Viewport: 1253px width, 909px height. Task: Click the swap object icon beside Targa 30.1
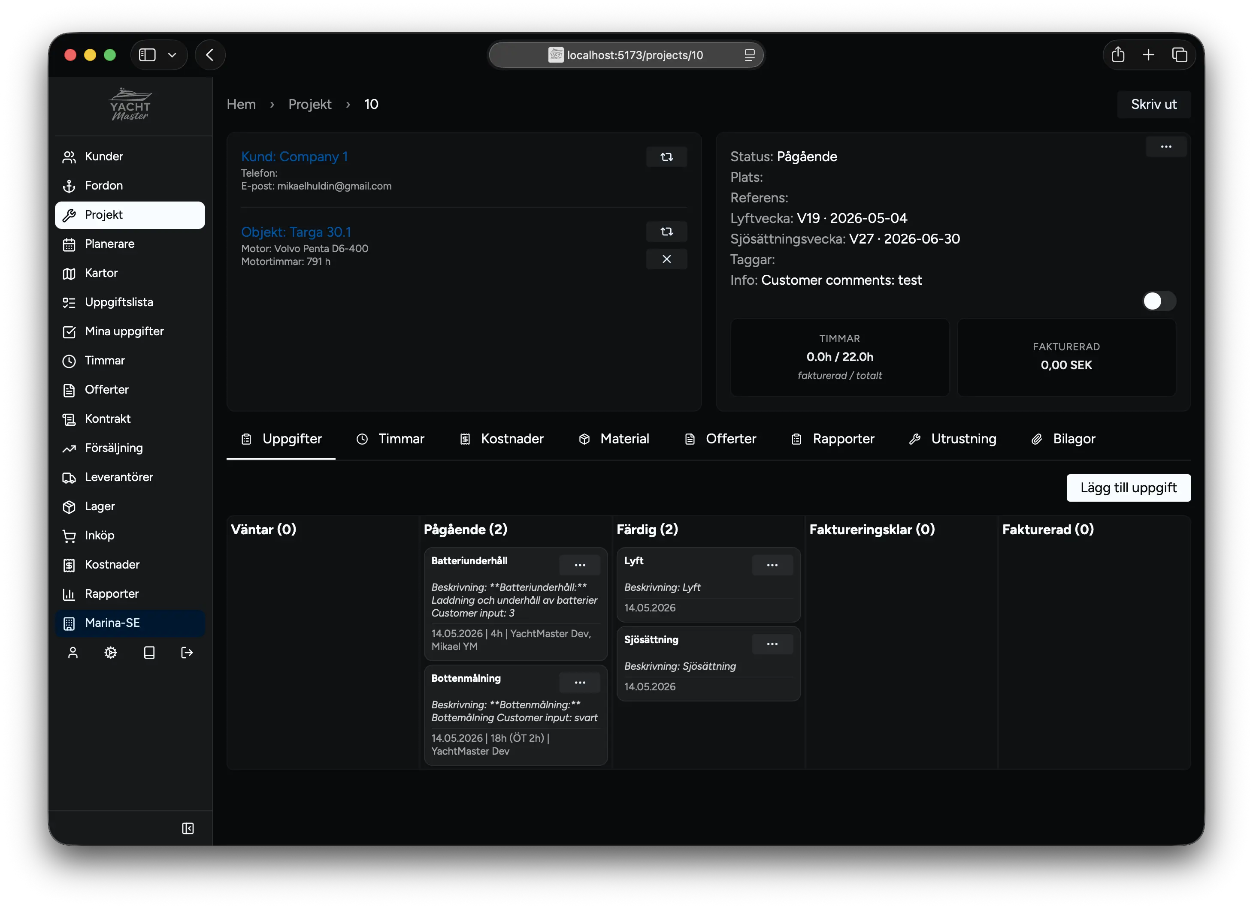[x=666, y=232]
